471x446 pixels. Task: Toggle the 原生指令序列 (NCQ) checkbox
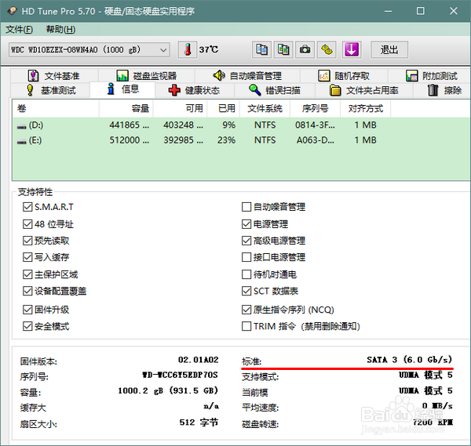pos(246,310)
